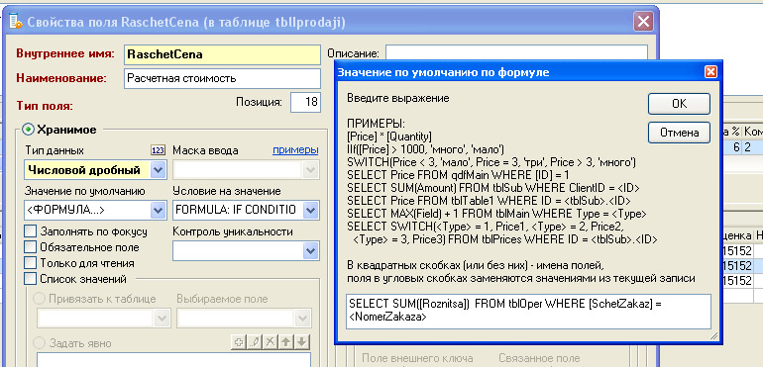
Task: Click the add item plus icon
Action: pyautogui.click(x=239, y=342)
